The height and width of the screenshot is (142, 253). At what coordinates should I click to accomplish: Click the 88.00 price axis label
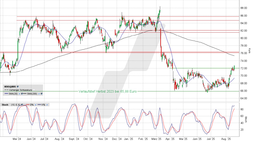click(x=244, y=8)
